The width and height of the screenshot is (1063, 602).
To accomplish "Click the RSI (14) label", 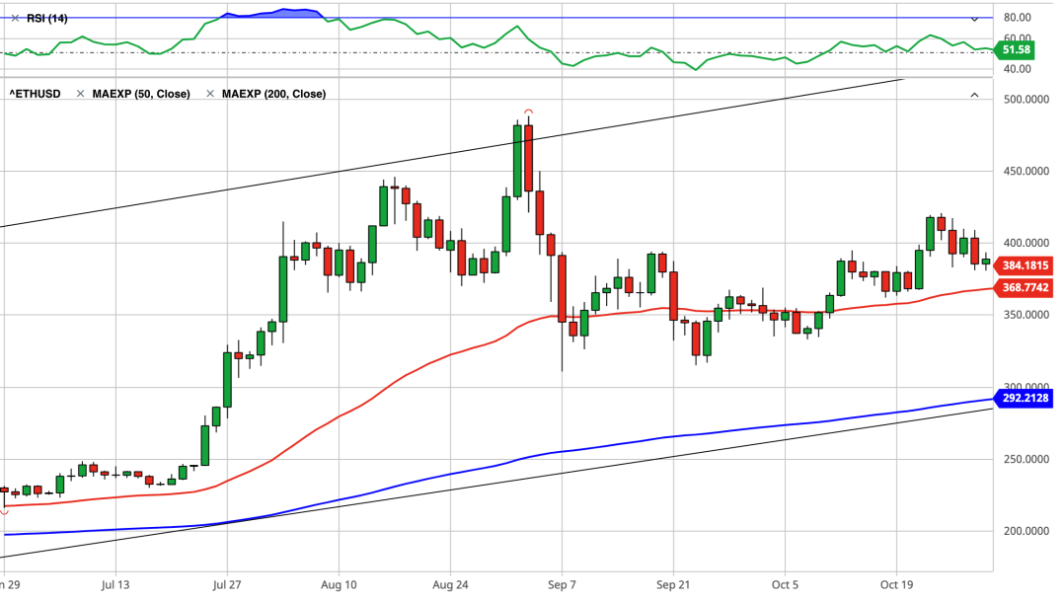I will click(x=46, y=19).
